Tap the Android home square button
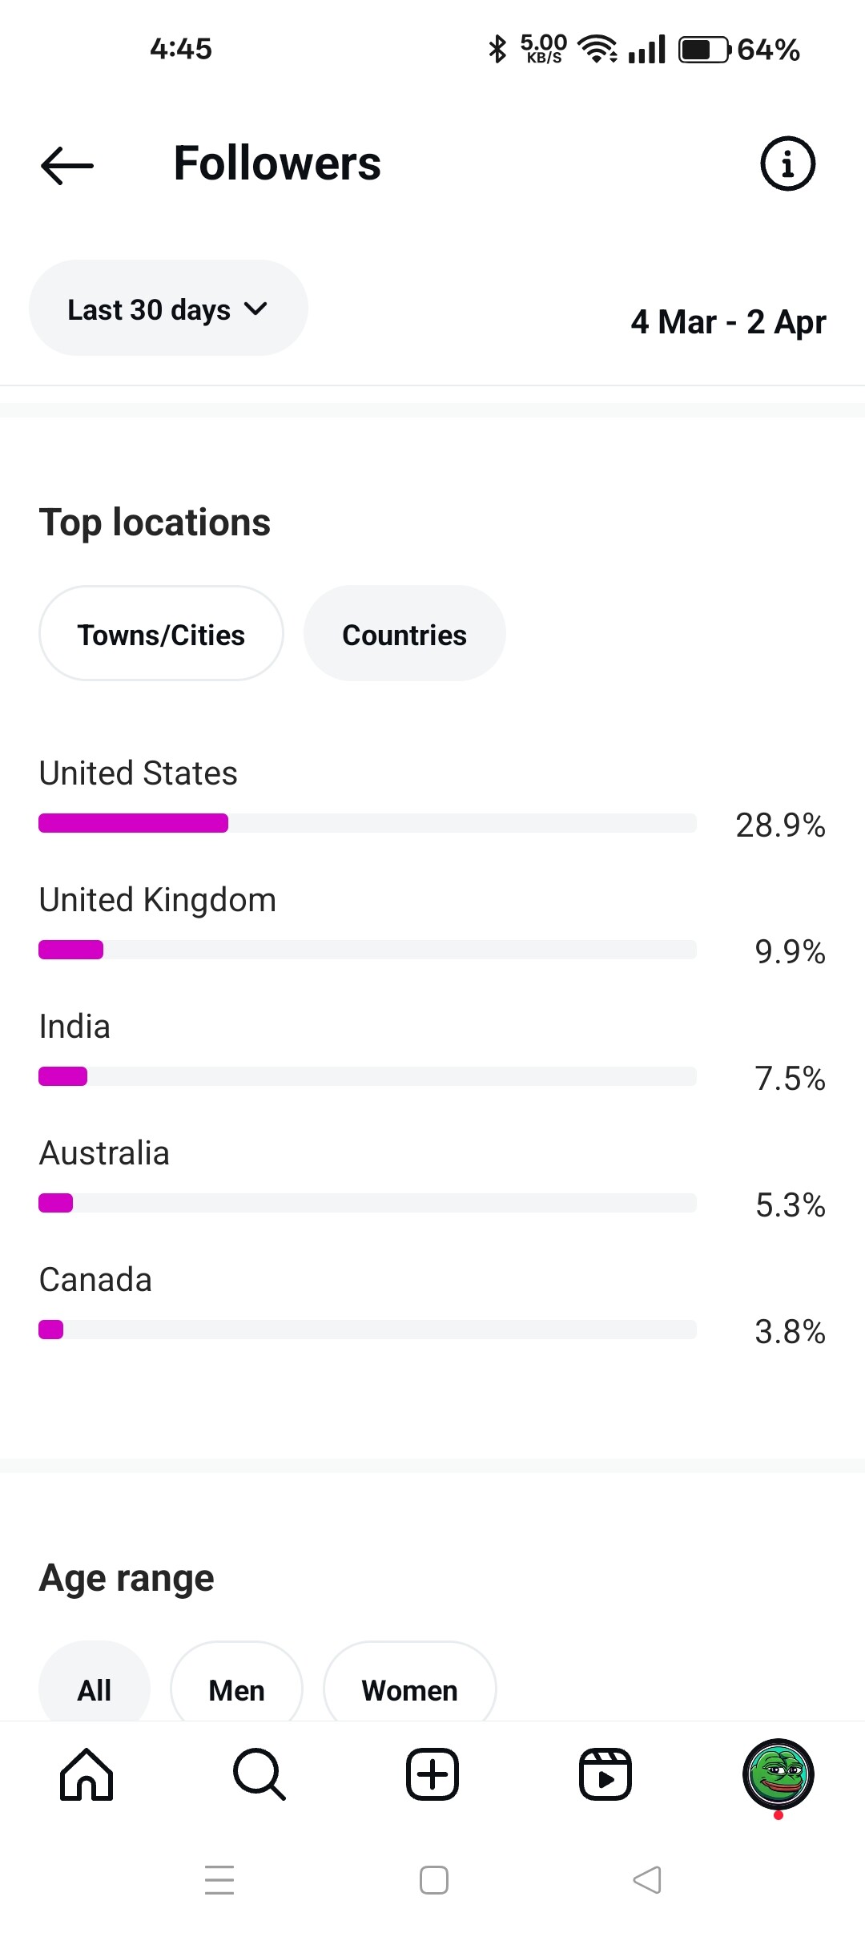This screenshot has width=865, height=1933. coord(434,1880)
